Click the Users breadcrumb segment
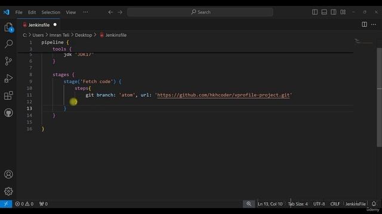The height and width of the screenshot is (214, 382). [x=38, y=35]
